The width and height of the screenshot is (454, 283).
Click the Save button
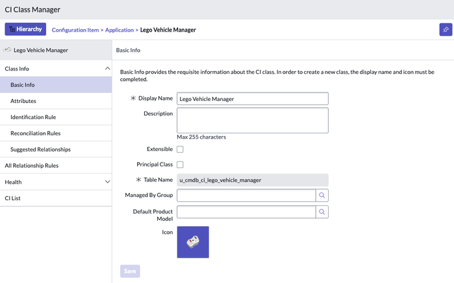tap(130, 271)
